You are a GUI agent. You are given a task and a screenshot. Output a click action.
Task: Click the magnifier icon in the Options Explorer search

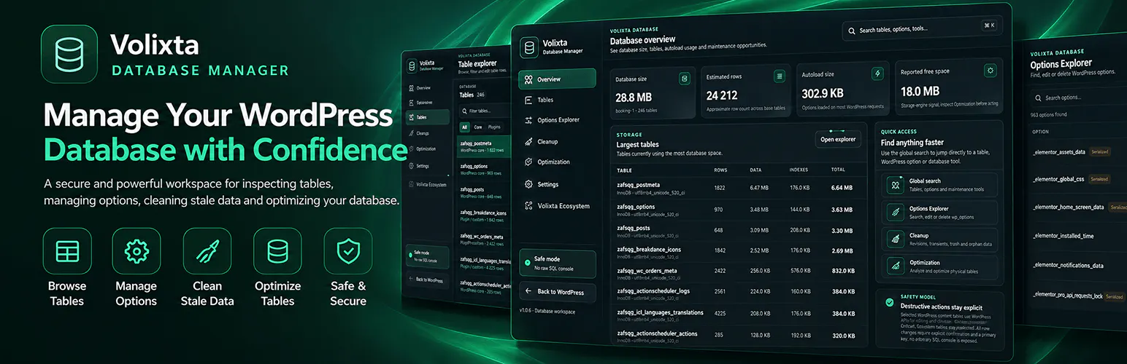1038,98
